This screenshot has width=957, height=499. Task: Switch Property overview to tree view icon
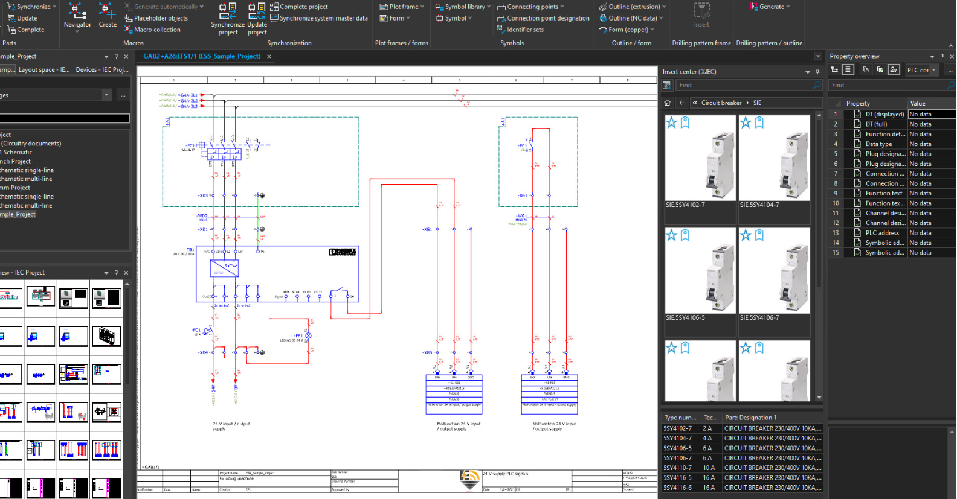click(834, 70)
